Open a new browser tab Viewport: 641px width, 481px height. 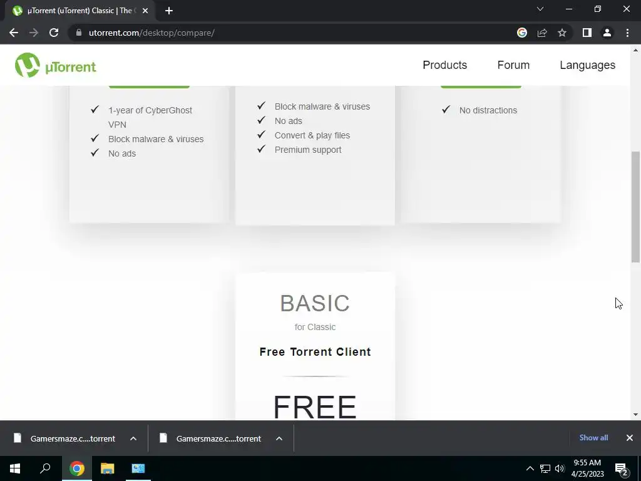point(169,11)
